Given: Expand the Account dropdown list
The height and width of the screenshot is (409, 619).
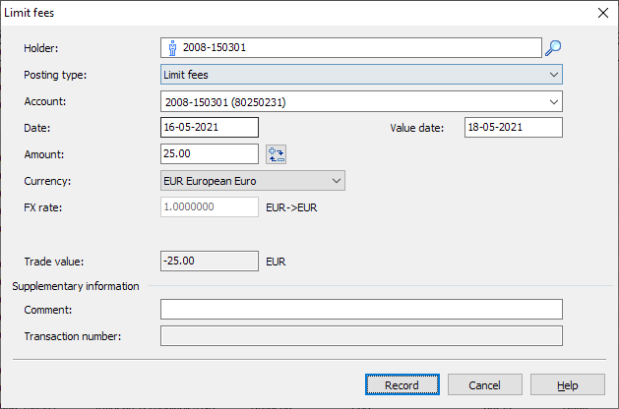Looking at the screenshot, I should (553, 101).
